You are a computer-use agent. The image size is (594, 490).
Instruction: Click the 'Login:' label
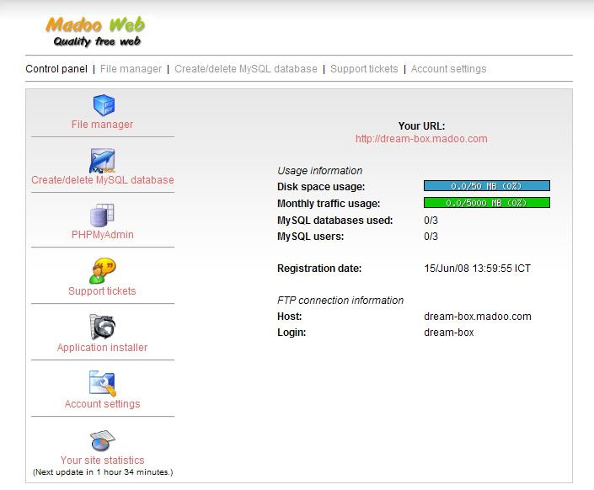[292, 332]
